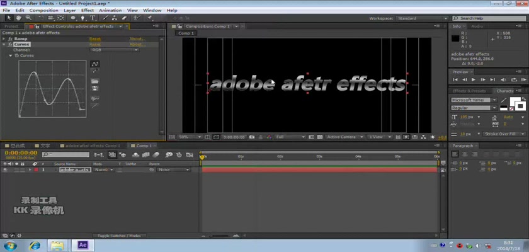The width and height of the screenshot is (529, 252).
Task: Open the Animation menu
Action: [110, 11]
